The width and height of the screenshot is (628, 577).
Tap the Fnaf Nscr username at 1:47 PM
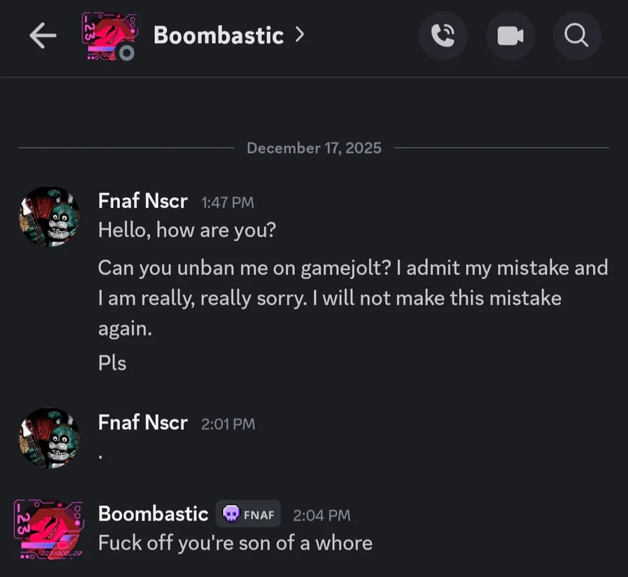point(143,202)
